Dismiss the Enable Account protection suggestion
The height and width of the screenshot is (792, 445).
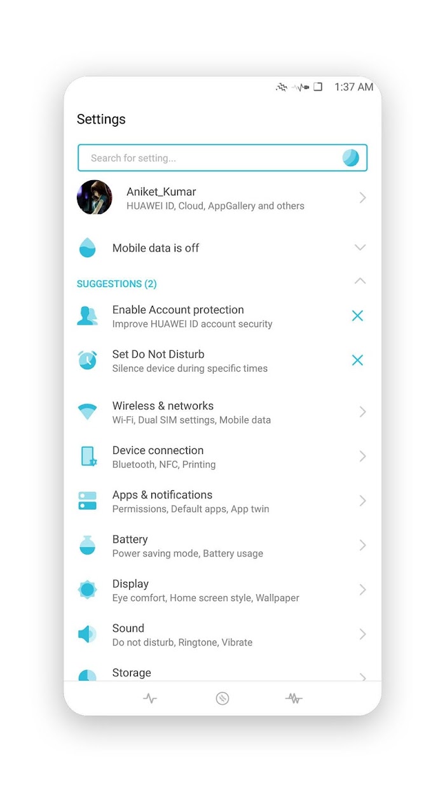(x=357, y=316)
